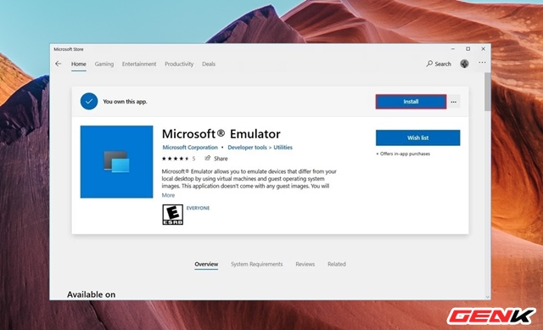The width and height of the screenshot is (543, 330).
Task: Click the 'Offers in-app purchases' note
Action: pos(403,154)
